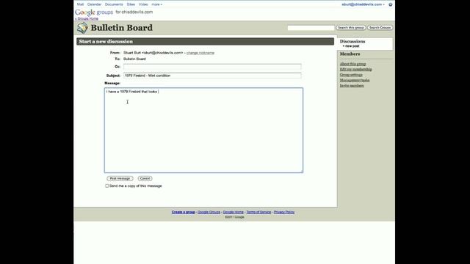Click the Google Groups footer link
The height and width of the screenshot is (264, 470).
point(209,212)
